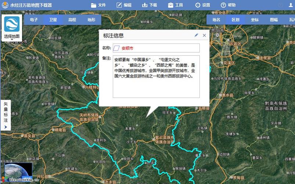This screenshot has height=184, width=295.
Task: Click the pencil-note icon beside 编辑
Action: pyautogui.click(x=119, y=5)
